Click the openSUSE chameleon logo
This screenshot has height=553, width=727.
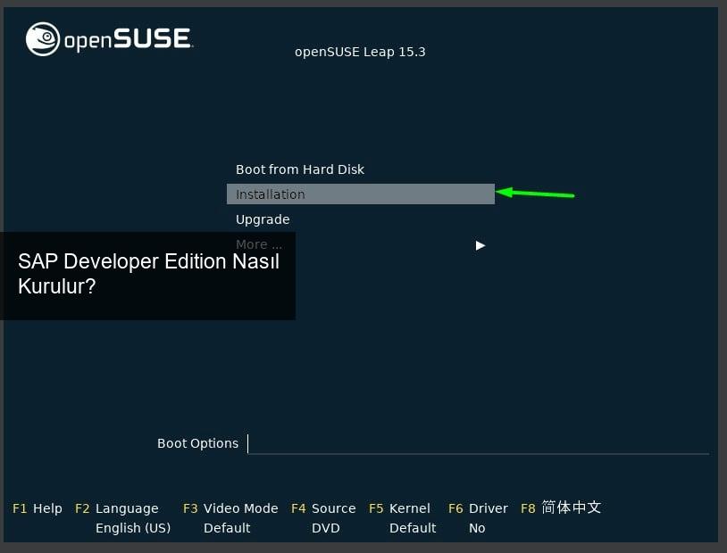click(x=43, y=39)
